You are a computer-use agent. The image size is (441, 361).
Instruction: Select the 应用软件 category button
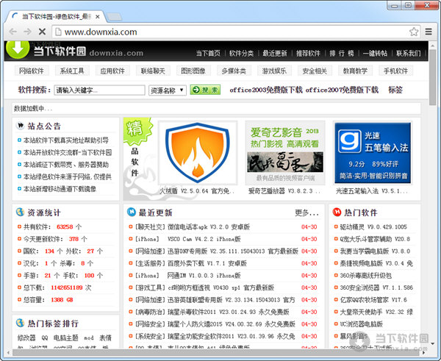coord(112,71)
